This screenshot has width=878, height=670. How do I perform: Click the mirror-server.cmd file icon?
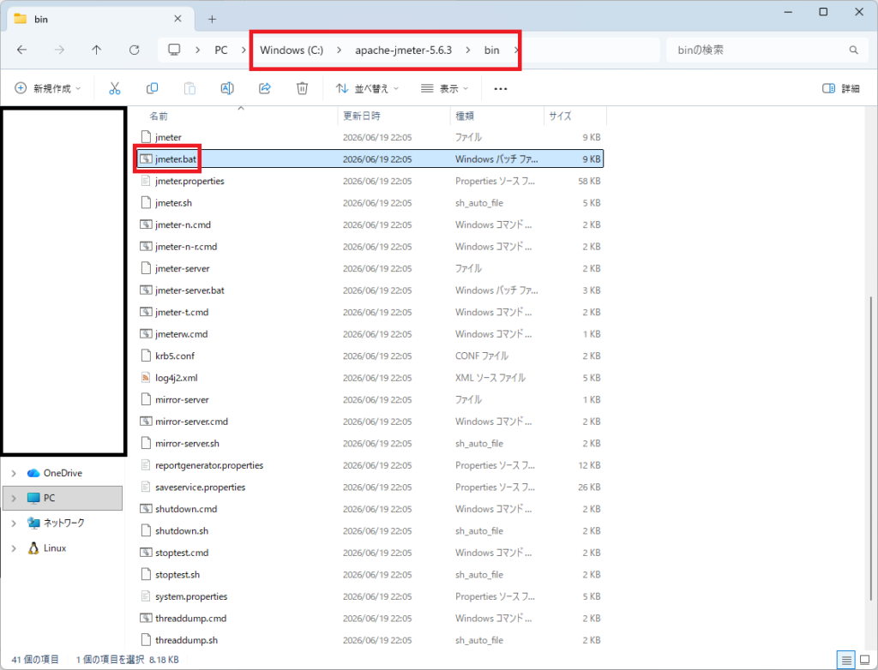click(146, 422)
